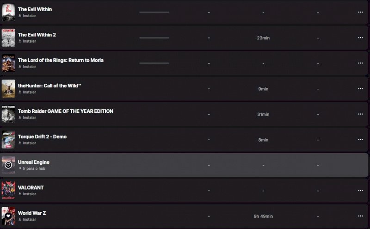Select the theHunter: Call of the Wild title
Screen dimensions: 370x229
[x=49, y=86]
